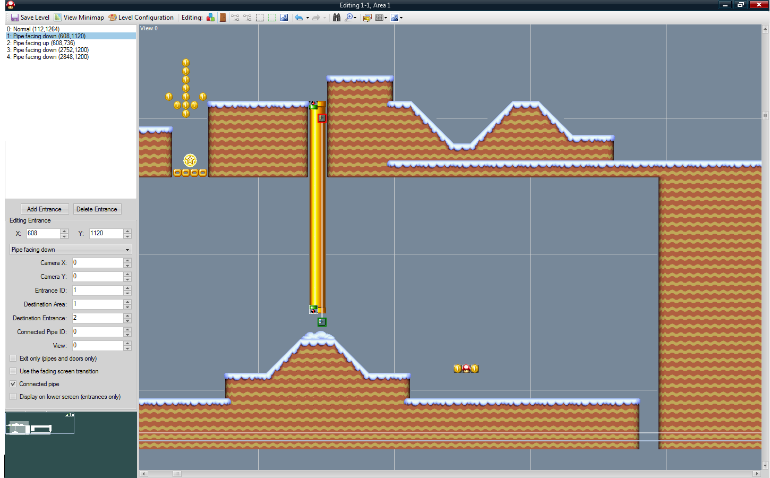Click Delete Entrance

point(97,209)
